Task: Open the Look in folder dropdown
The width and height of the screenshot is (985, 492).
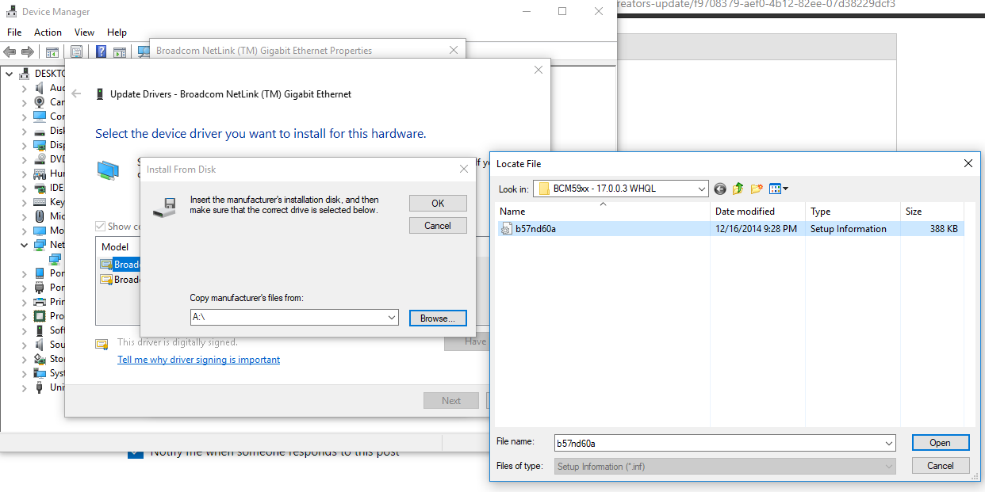Action: pyautogui.click(x=701, y=189)
